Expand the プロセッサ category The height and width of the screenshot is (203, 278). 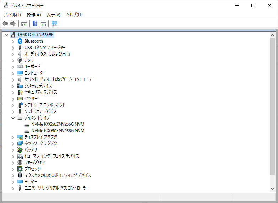(13, 169)
